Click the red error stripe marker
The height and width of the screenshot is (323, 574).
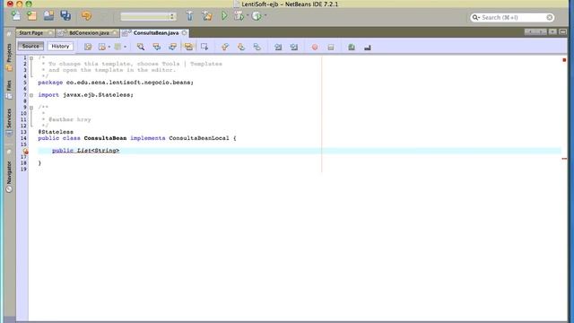pyautogui.click(x=564, y=159)
